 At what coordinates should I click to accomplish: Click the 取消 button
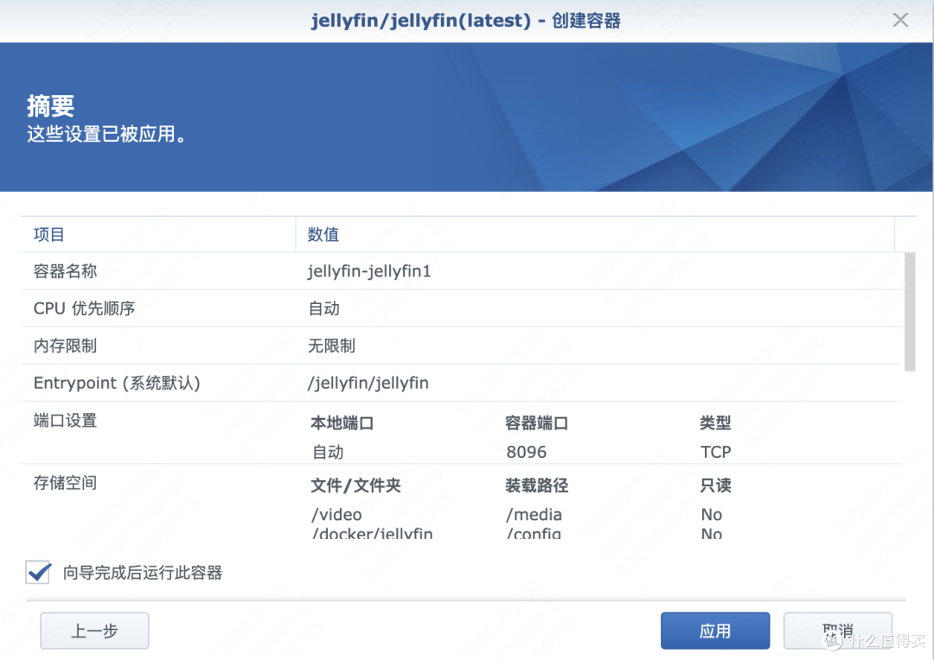(837, 631)
